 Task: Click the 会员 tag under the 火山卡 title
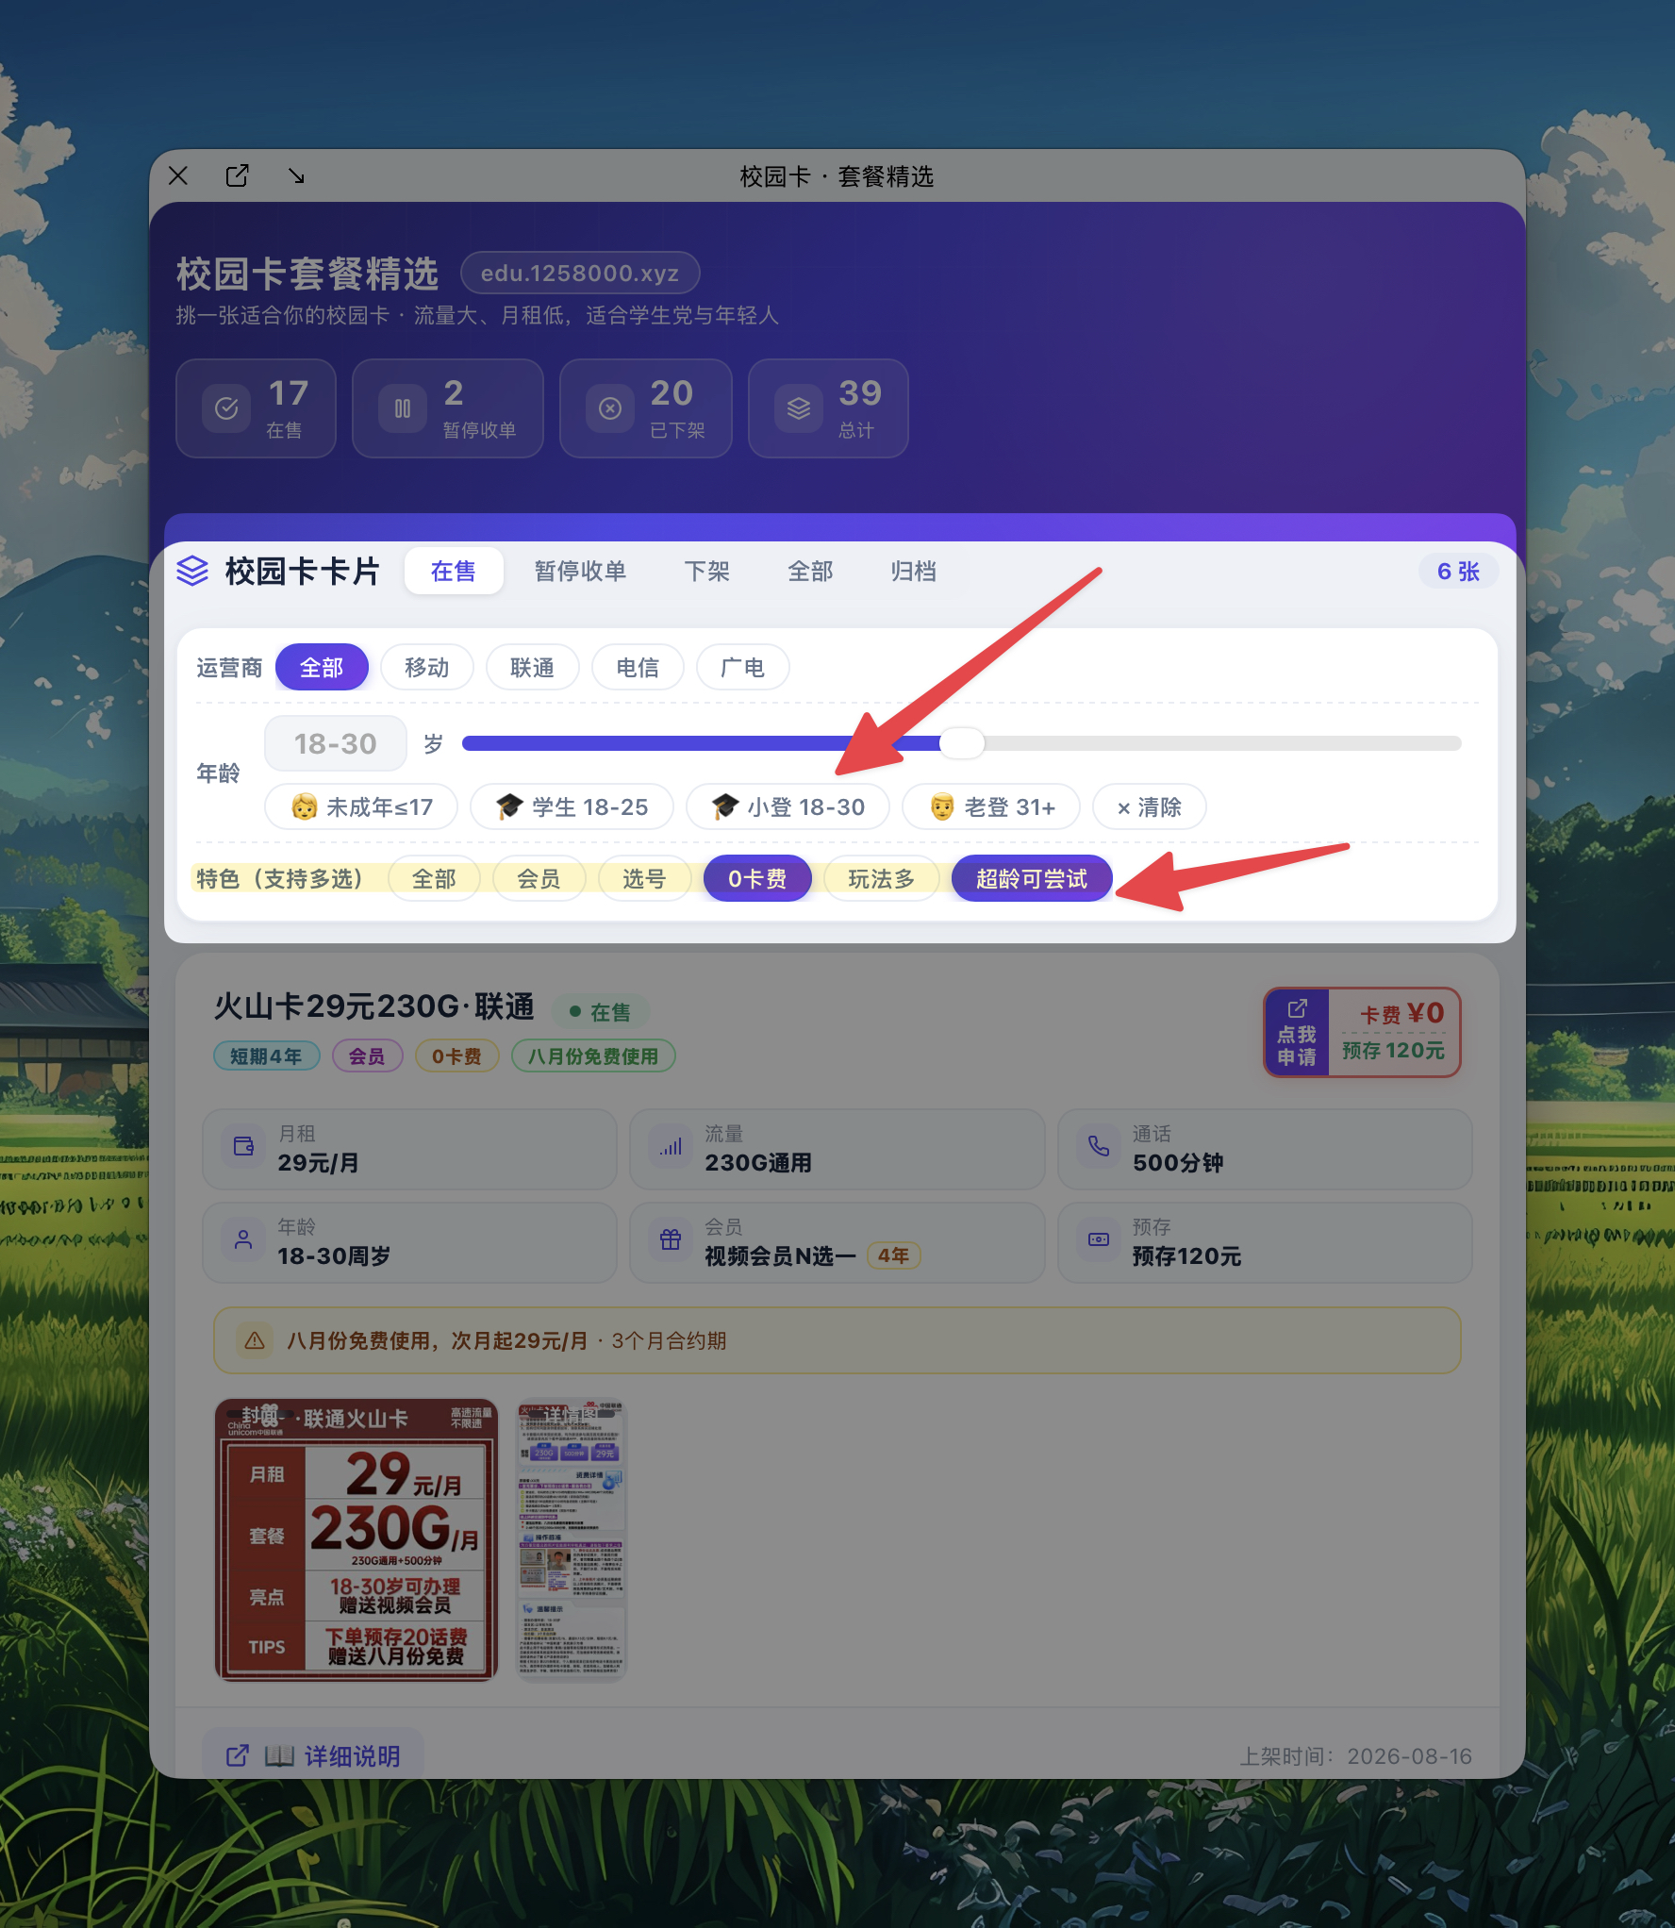367,1056
